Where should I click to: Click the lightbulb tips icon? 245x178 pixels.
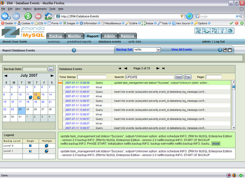pos(222,30)
